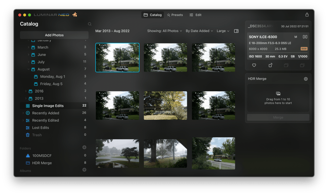The width and height of the screenshot is (328, 195).
Task: Toggle the right side panel visibility
Action: click(236, 31)
